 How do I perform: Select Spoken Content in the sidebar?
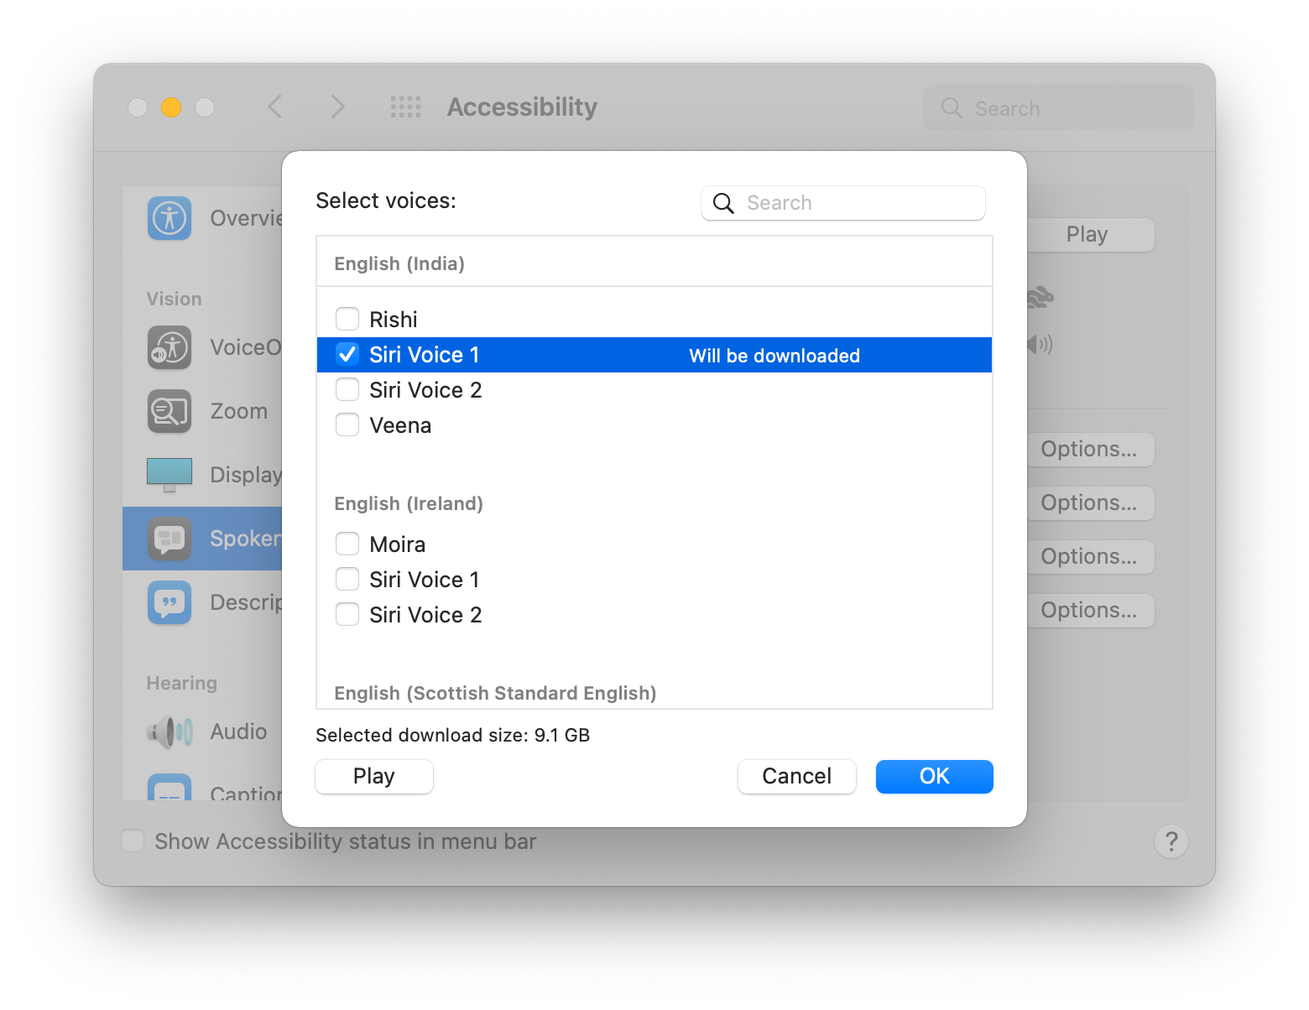(x=203, y=539)
